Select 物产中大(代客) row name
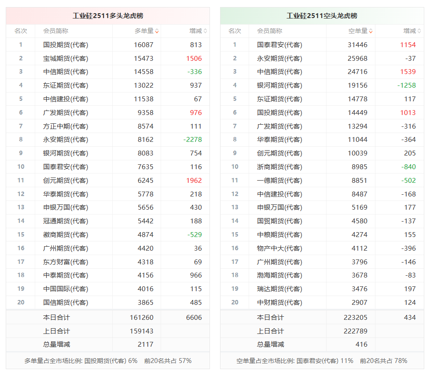The image size is (430, 374). pos(279,248)
